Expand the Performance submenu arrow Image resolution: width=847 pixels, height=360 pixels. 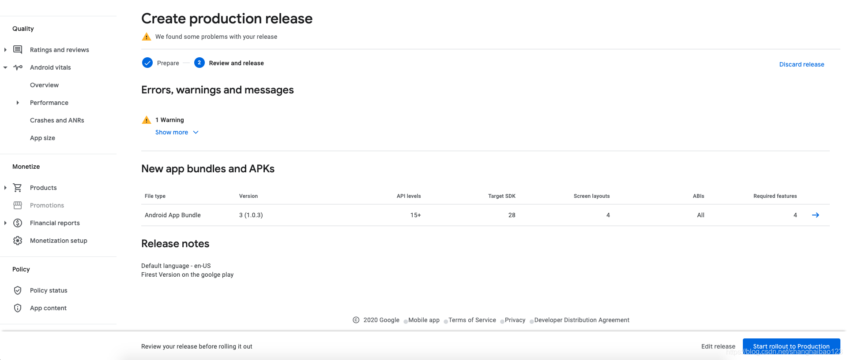18,103
